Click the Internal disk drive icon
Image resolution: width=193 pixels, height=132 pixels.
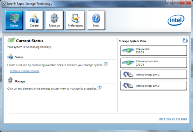128,50
